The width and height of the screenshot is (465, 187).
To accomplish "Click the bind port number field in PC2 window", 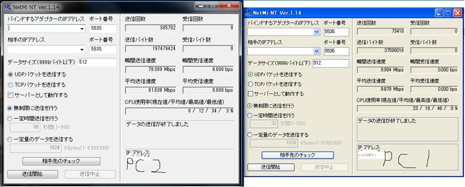I will click(103, 29).
